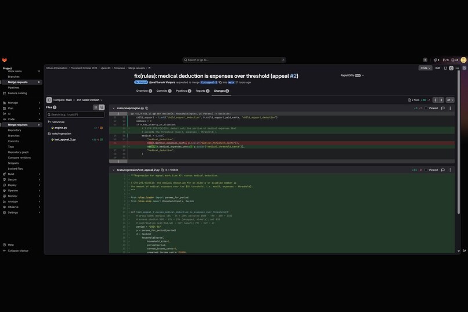Image resolution: width=468 pixels, height=312 pixels.
Task: Click the open-in external icon near Edit
Action: point(445,68)
